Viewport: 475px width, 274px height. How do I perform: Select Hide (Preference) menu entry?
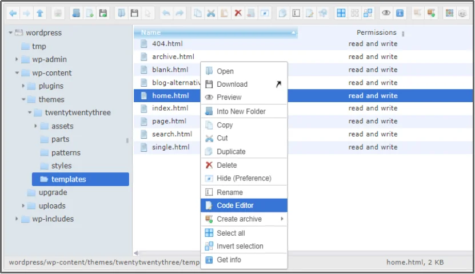tap(244, 178)
